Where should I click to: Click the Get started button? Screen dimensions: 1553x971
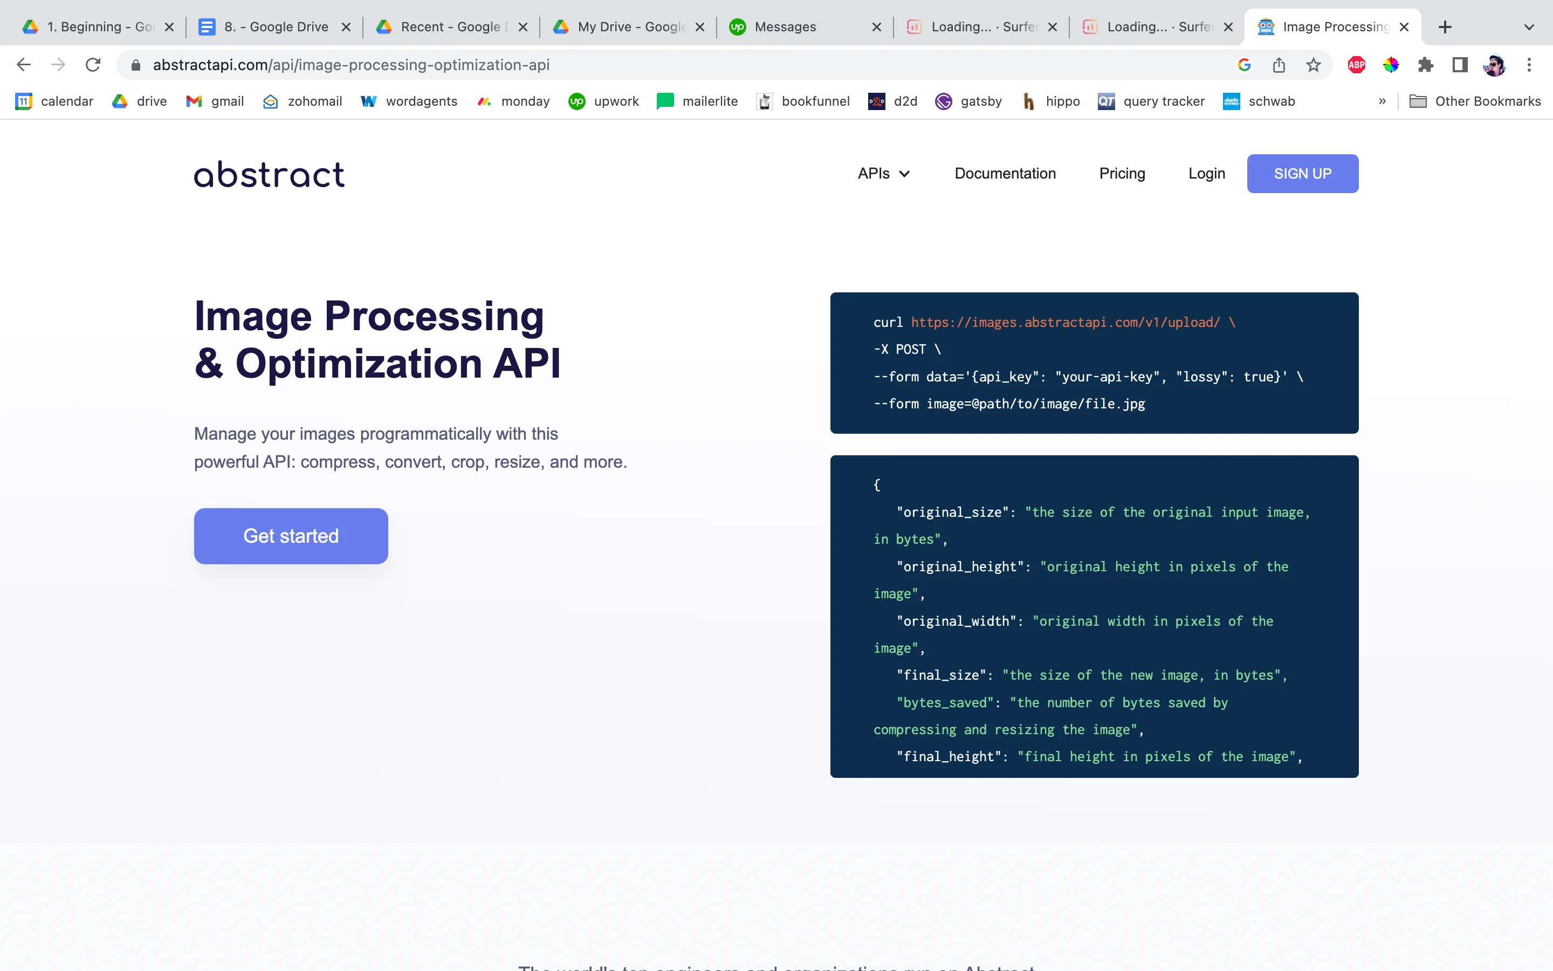290,536
